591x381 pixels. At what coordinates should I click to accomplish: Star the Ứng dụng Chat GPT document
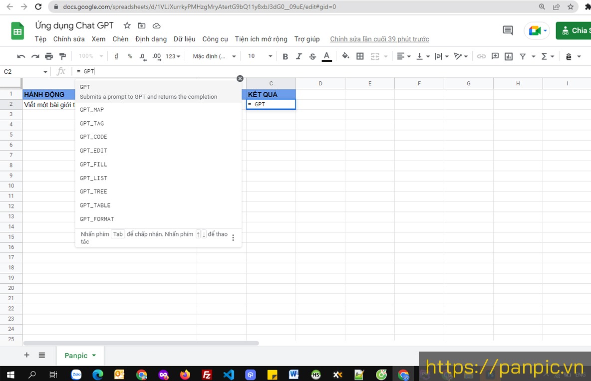pos(127,25)
